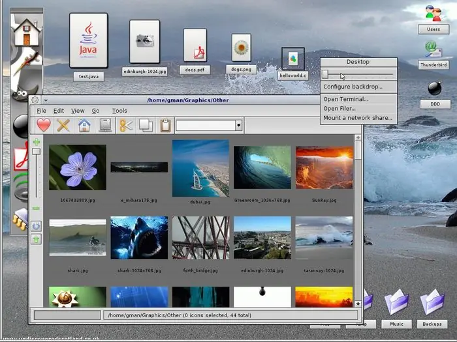Choose Configure backdrop from Desktop menu
Image resolution: width=457 pixels, height=342 pixels.
click(353, 87)
